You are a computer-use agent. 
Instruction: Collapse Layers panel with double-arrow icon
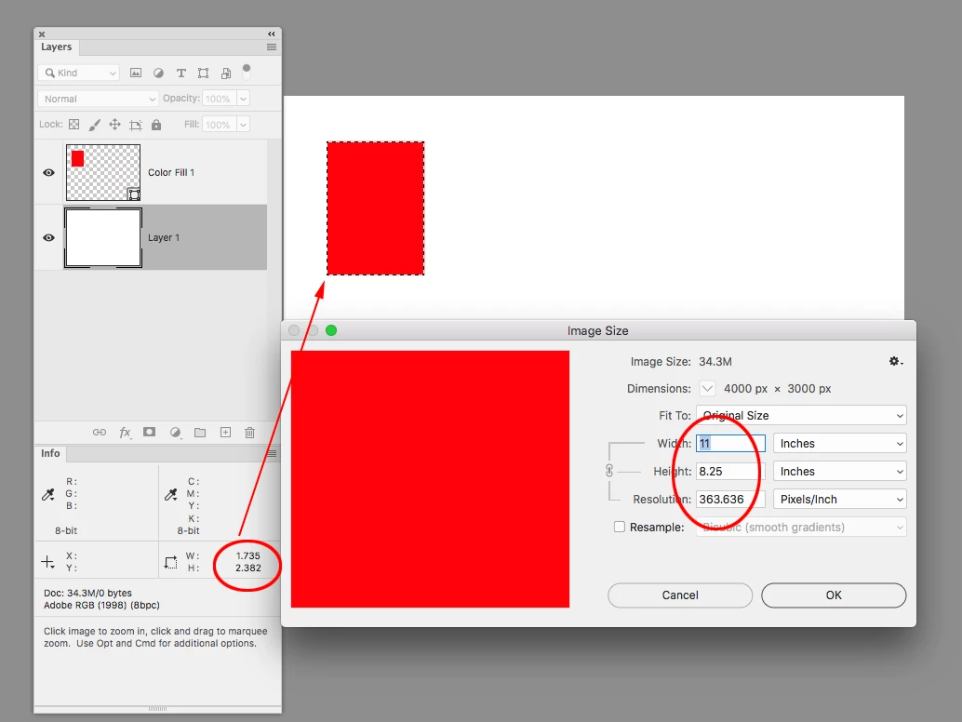(271, 33)
